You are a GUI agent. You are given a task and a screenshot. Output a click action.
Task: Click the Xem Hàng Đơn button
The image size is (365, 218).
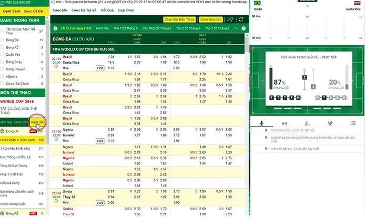[211, 19]
